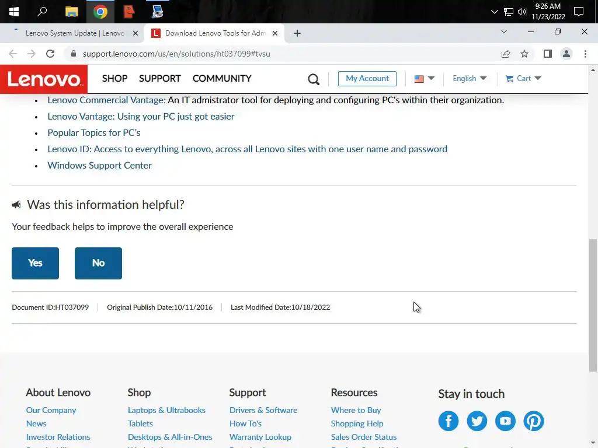Bookmark this page with star

pos(524,54)
